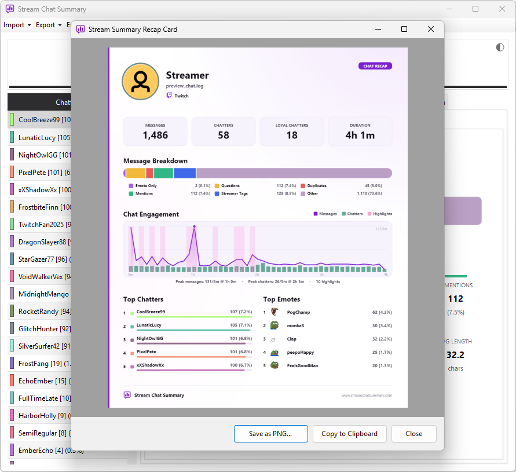Select VoidWalkerVex in the chatter list

(39, 276)
